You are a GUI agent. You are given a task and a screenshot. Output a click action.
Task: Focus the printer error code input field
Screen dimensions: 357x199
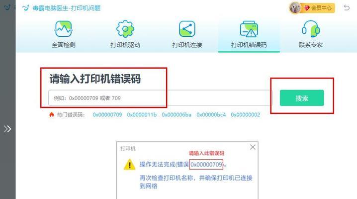(x=160, y=98)
